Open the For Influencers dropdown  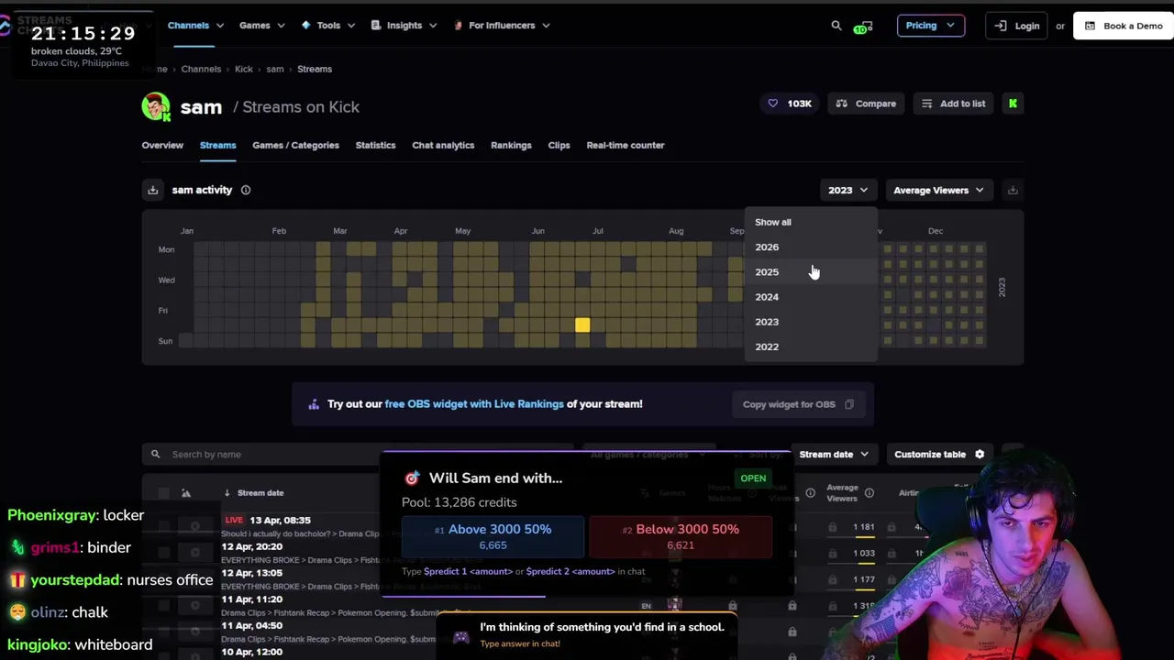pyautogui.click(x=502, y=26)
